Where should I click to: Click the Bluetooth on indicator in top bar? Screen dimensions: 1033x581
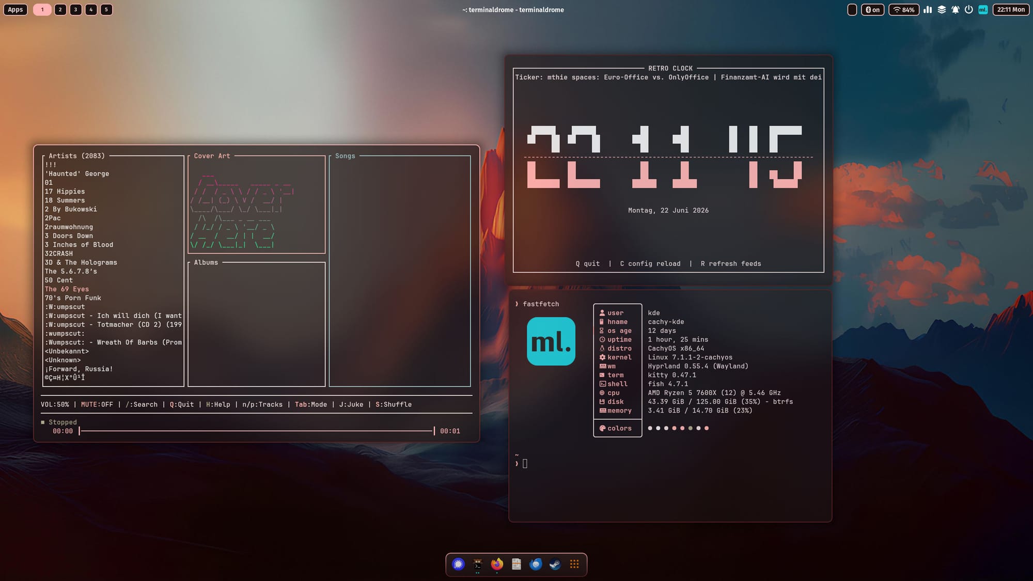872,10
